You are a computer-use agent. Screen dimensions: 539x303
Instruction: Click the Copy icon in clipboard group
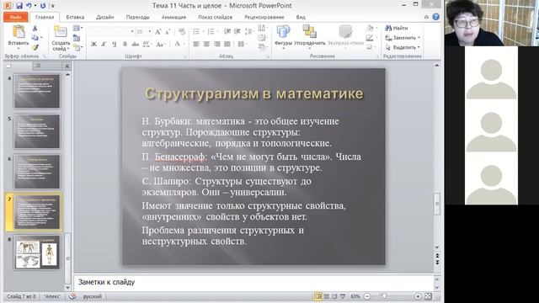[35, 38]
